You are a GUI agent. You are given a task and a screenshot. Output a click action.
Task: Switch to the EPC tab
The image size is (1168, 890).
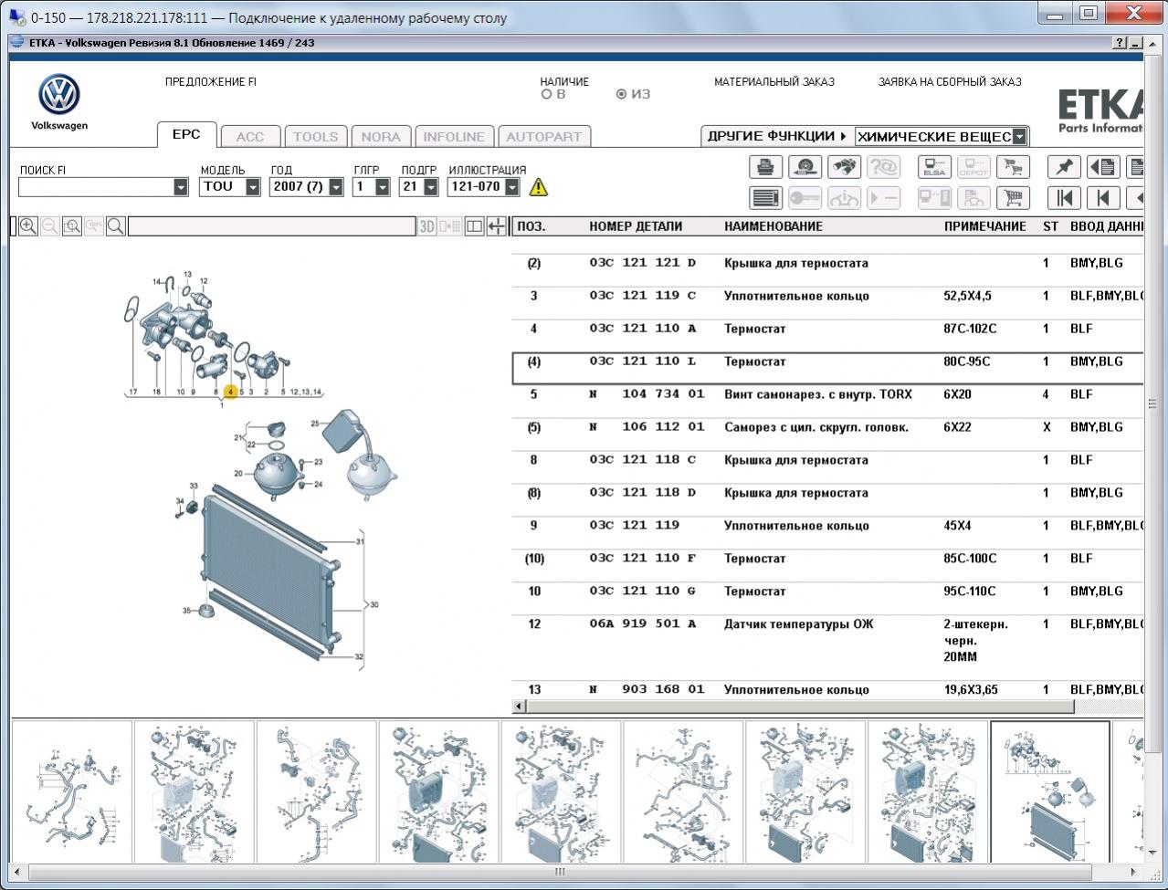(x=186, y=134)
